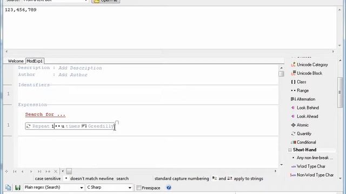Viewport: 346px width, 194px height.
Task: Choose the Look Behind element icon
Action: (x=293, y=108)
